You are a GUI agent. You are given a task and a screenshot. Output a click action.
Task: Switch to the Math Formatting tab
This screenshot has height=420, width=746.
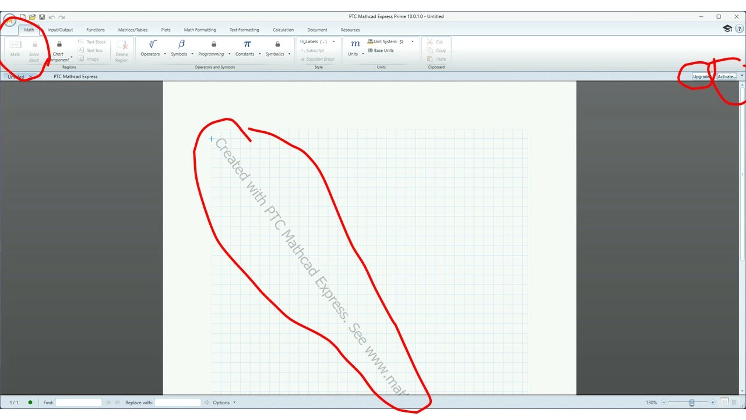[200, 30]
